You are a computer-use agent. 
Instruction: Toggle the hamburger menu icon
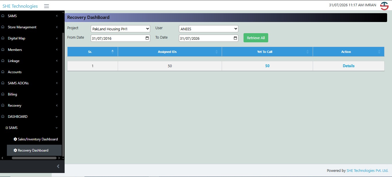coord(47,6)
